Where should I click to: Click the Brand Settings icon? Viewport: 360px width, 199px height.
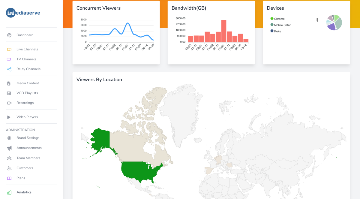[9, 138]
